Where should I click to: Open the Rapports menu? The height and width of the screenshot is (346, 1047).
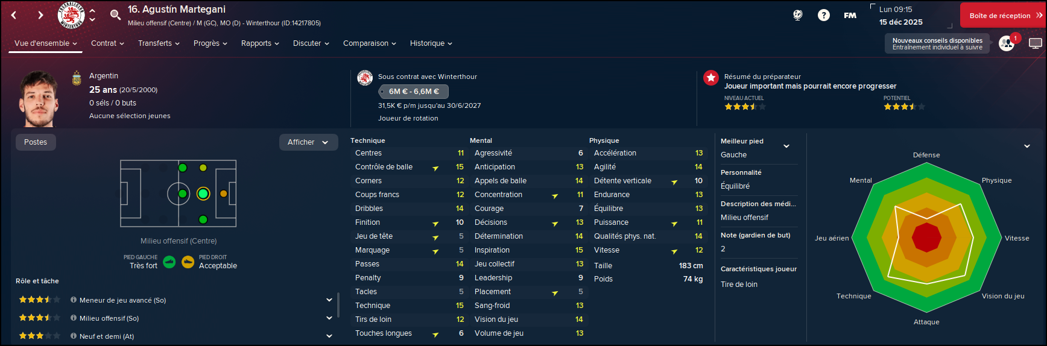(x=260, y=43)
